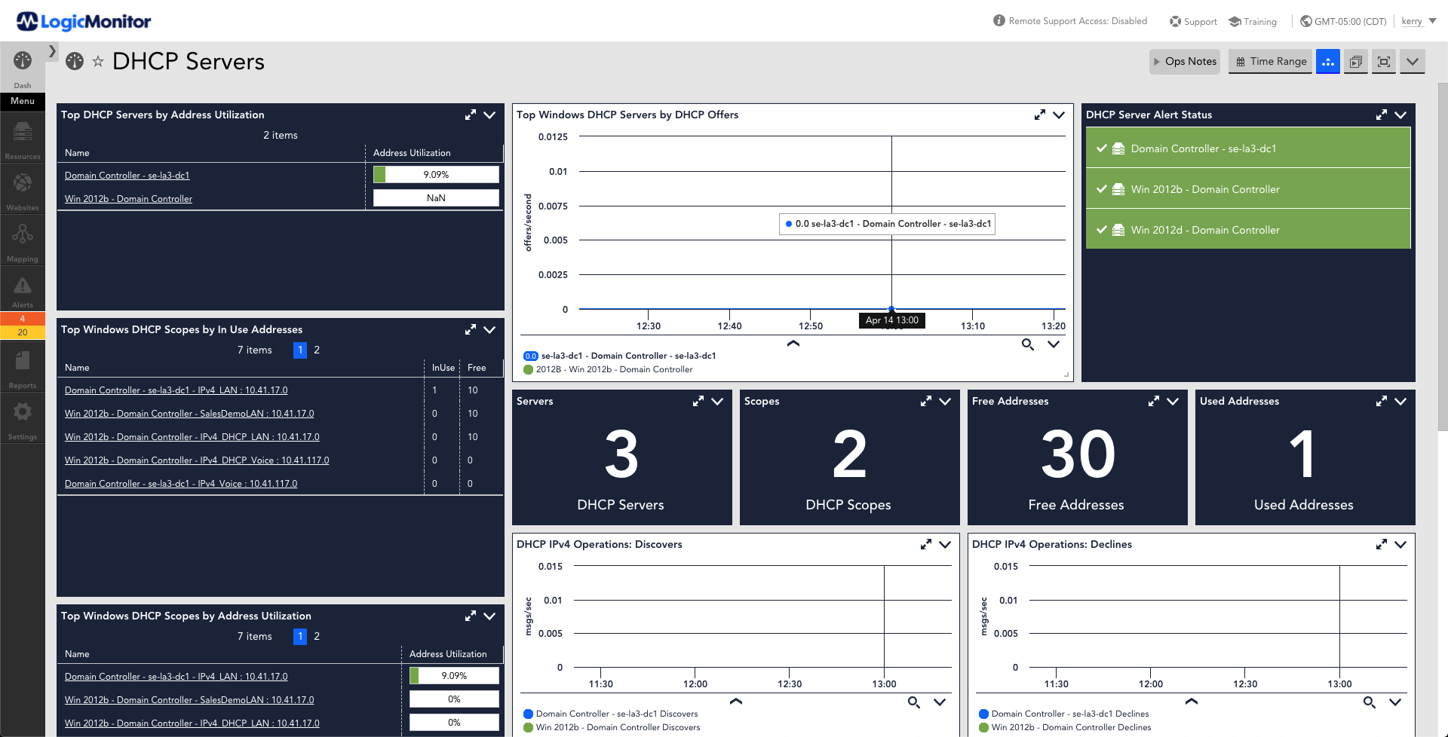
Task: Maximize Top Windows DHCP Scopes by In Use widget
Action: coord(471,329)
